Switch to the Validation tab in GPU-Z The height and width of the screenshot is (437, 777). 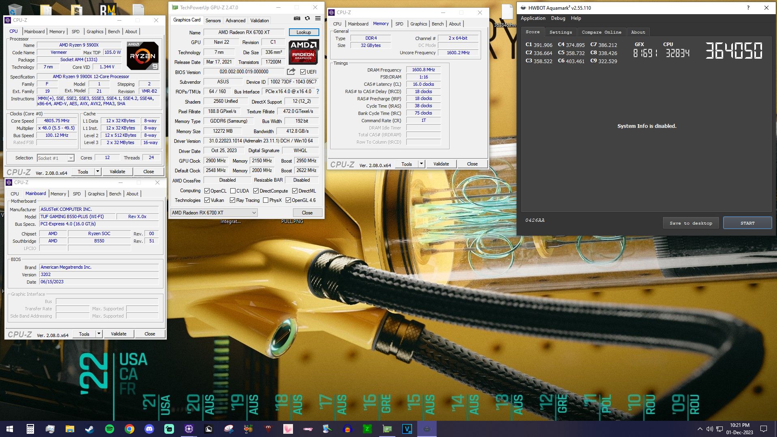pyautogui.click(x=259, y=21)
